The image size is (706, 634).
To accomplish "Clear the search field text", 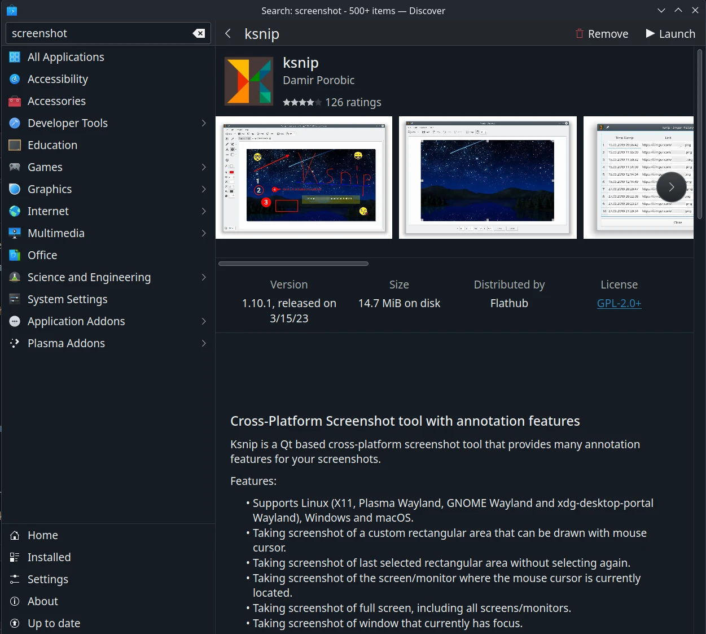I will point(199,33).
